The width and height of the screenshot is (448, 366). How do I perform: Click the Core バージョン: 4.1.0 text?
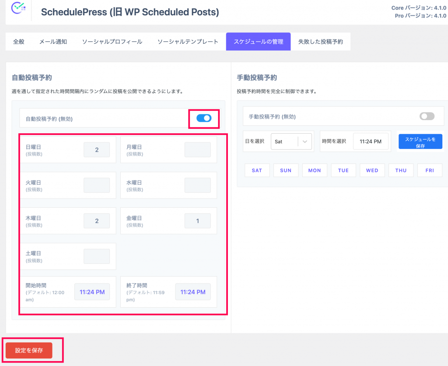tap(419, 8)
